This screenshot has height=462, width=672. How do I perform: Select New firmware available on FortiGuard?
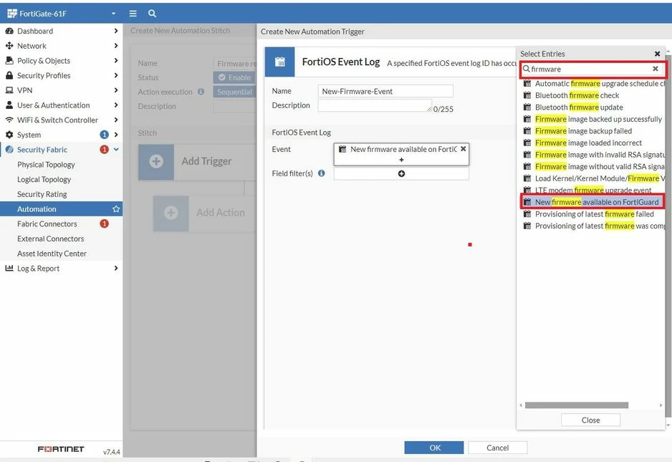pos(593,202)
